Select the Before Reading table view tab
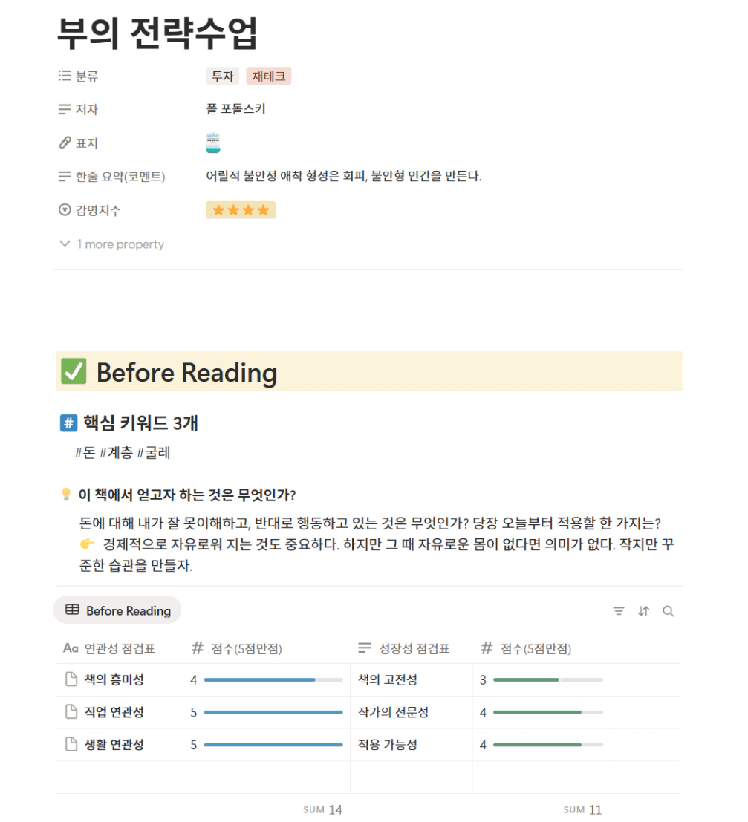The width and height of the screenshot is (748, 822). click(117, 610)
